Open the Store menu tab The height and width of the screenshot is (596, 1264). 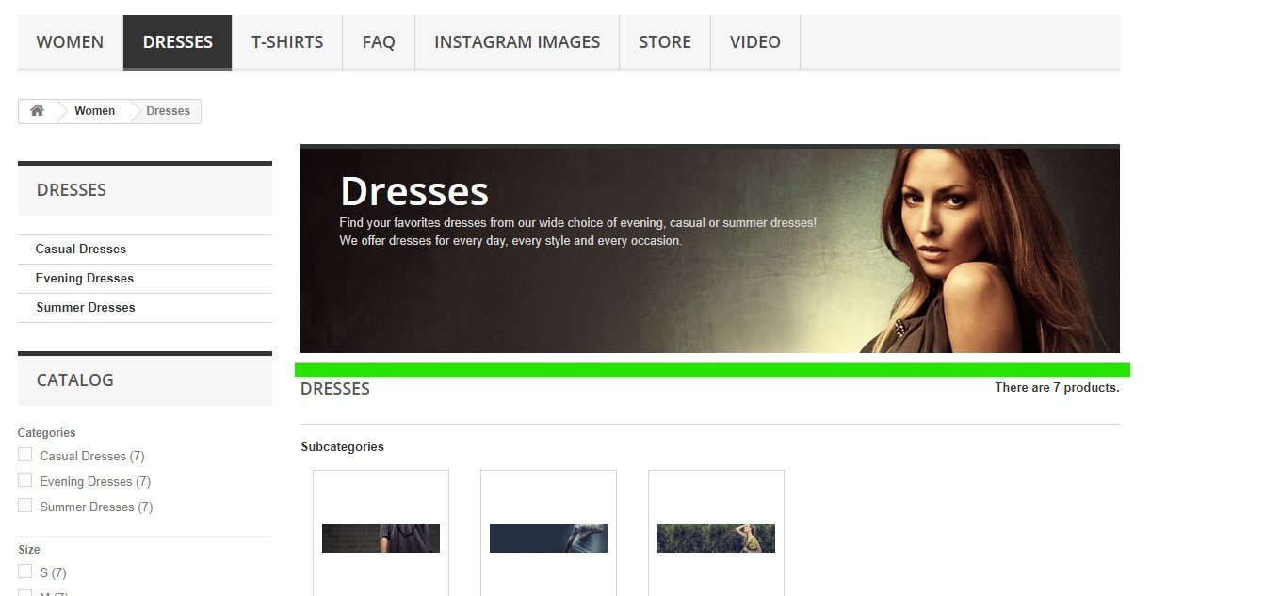point(665,42)
